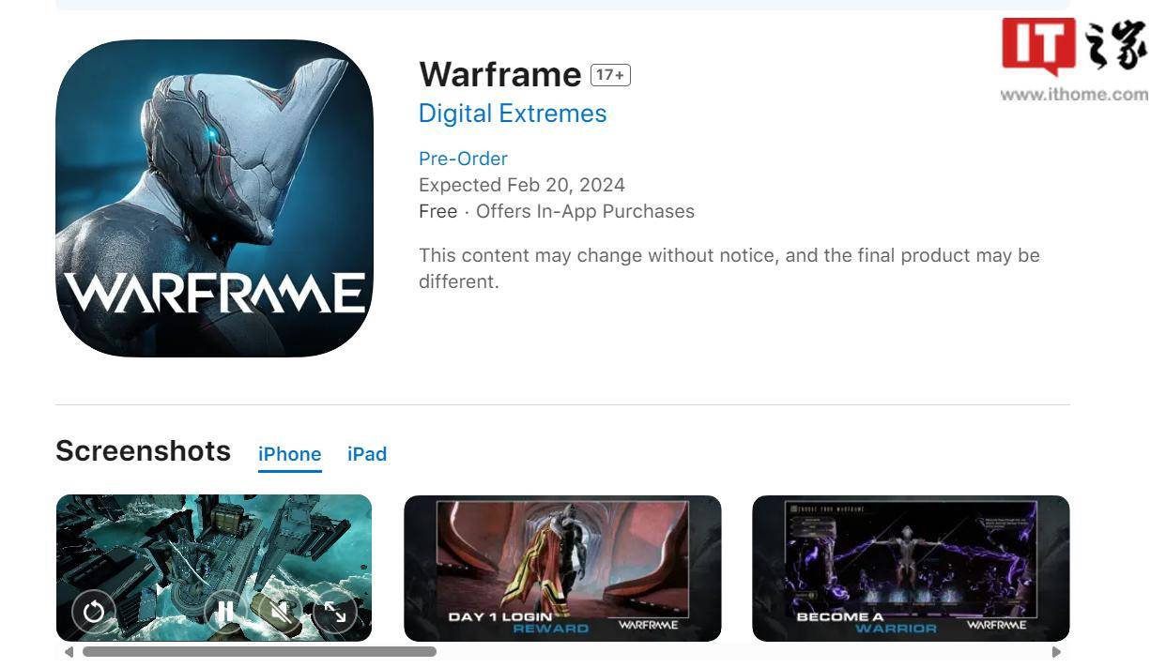The image size is (1166, 668).
Task: Click the Warframe app icon
Action: pos(215,198)
